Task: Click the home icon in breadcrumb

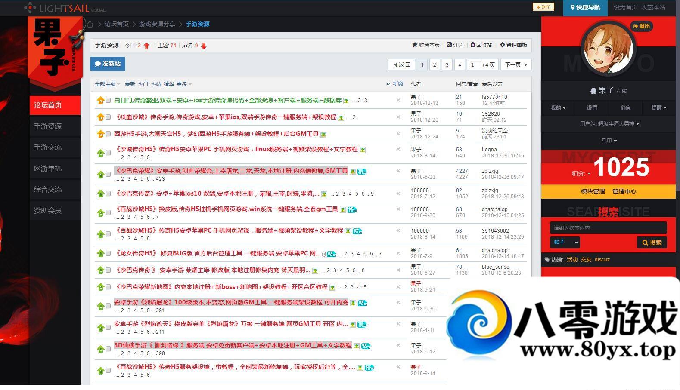Action: [x=90, y=24]
